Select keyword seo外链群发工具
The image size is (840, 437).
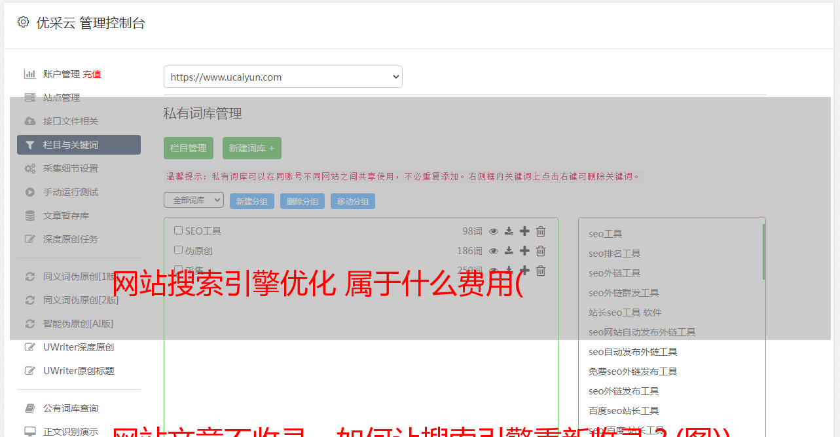click(x=624, y=293)
